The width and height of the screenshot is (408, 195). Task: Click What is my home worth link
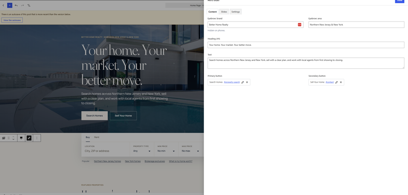point(180,161)
